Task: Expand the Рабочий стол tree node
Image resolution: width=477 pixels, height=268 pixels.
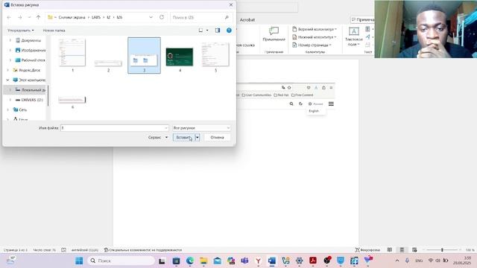Action: (10, 60)
